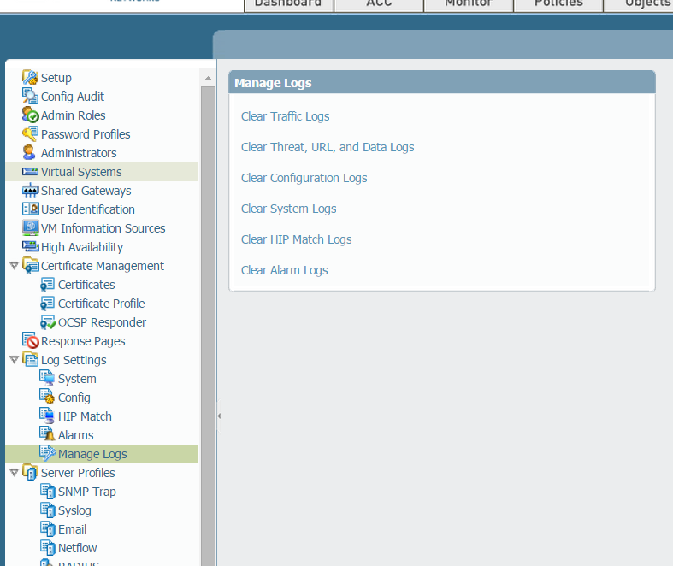
Task: Click the Config Audit magnifier icon
Action: click(30, 97)
